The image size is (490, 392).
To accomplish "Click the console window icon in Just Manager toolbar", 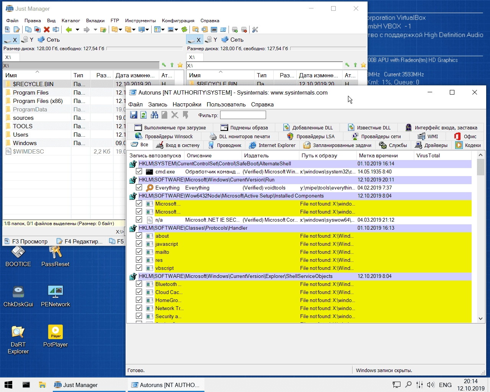I will coord(214,29).
